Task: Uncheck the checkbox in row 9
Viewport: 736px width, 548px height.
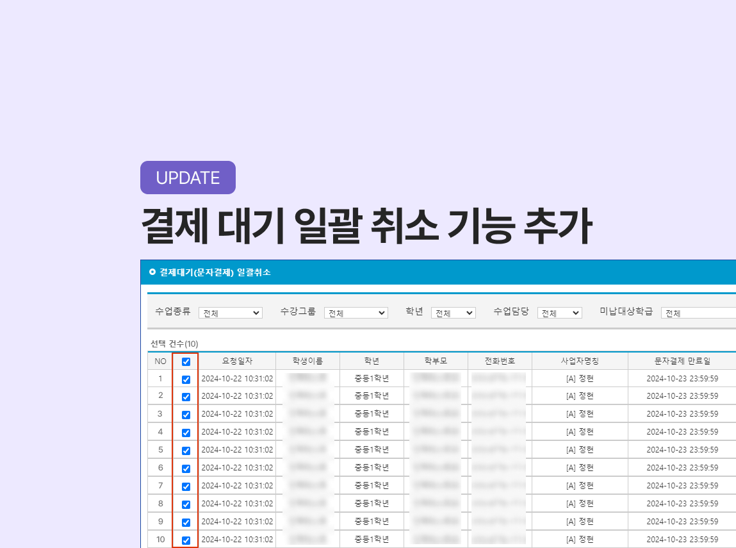Action: [x=186, y=522]
